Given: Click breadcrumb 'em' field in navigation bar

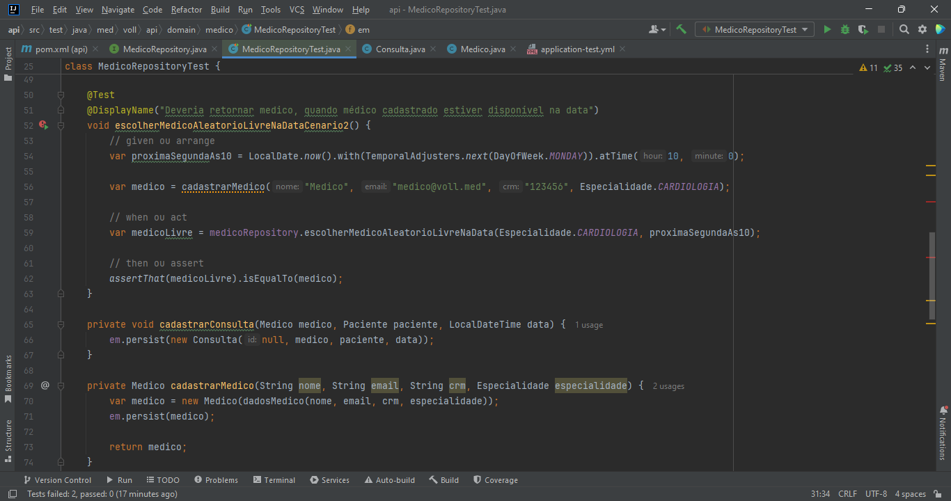Looking at the screenshot, I should [358, 30].
